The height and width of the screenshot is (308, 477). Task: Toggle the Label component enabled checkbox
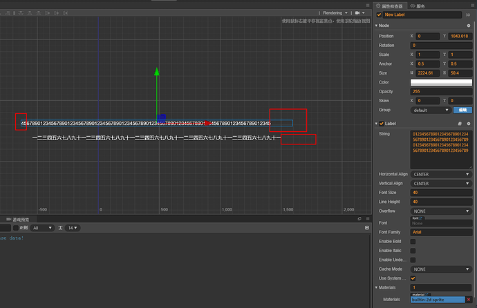[382, 124]
